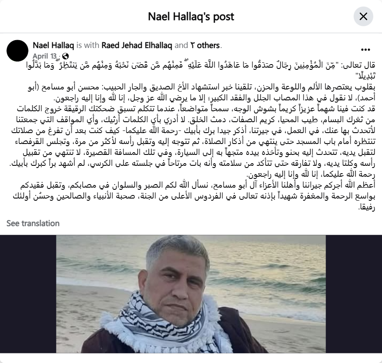
Task: Click the dark right margin beside photo
Action: point(354,294)
